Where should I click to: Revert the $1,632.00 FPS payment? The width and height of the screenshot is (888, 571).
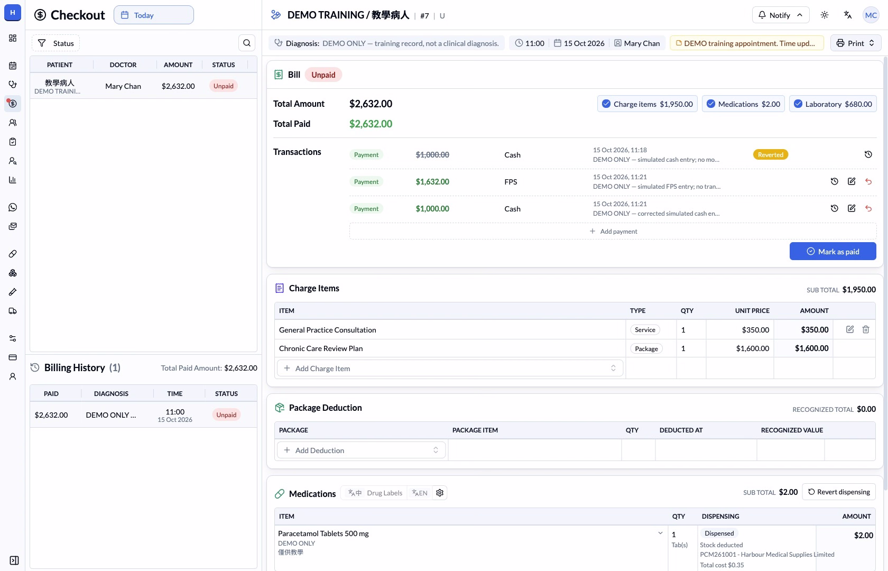pyautogui.click(x=868, y=181)
